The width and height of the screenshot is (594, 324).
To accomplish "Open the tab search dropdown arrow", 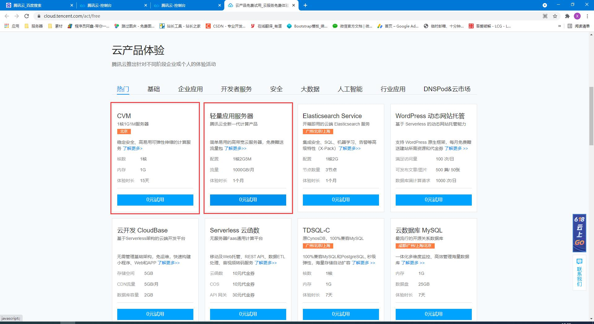I will pos(545,5).
